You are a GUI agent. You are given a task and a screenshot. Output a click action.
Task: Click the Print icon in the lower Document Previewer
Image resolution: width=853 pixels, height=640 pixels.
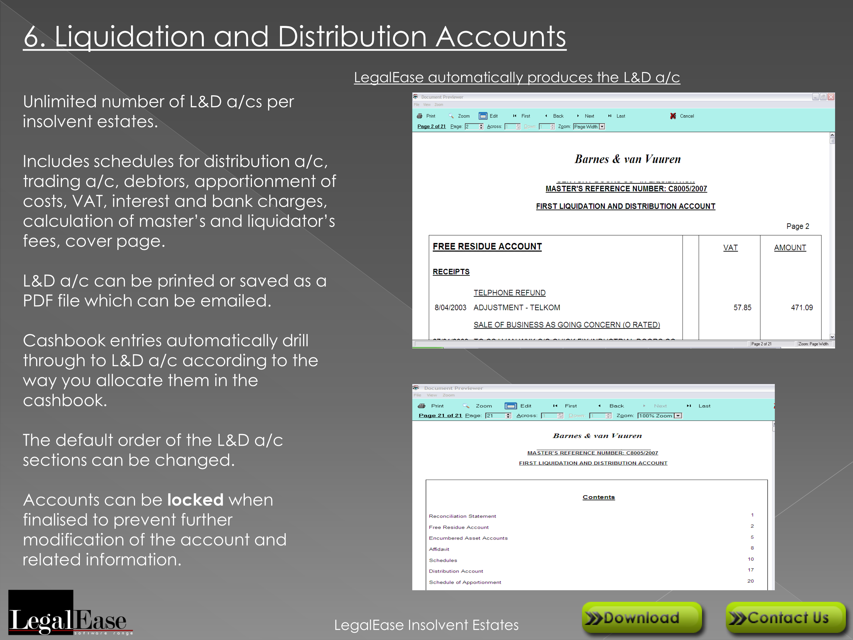[421, 406]
